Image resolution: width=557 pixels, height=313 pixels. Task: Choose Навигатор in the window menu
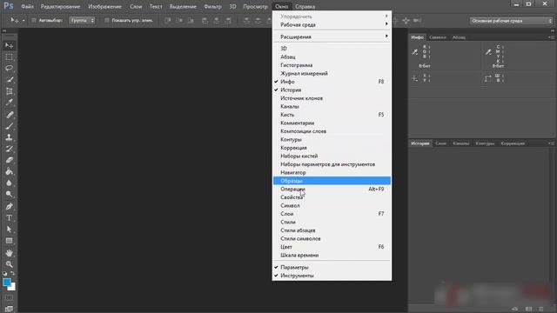click(332, 172)
